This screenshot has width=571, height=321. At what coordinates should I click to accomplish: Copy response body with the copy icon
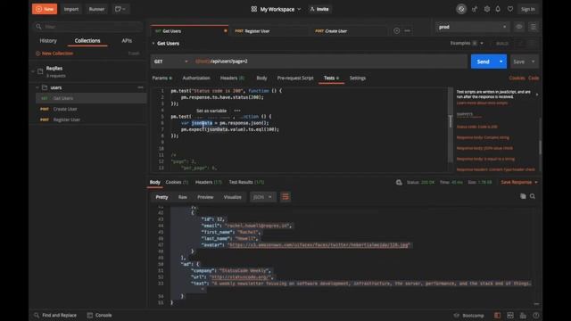click(523, 196)
